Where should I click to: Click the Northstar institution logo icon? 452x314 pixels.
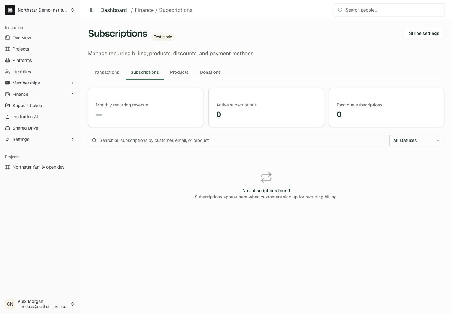10,10
